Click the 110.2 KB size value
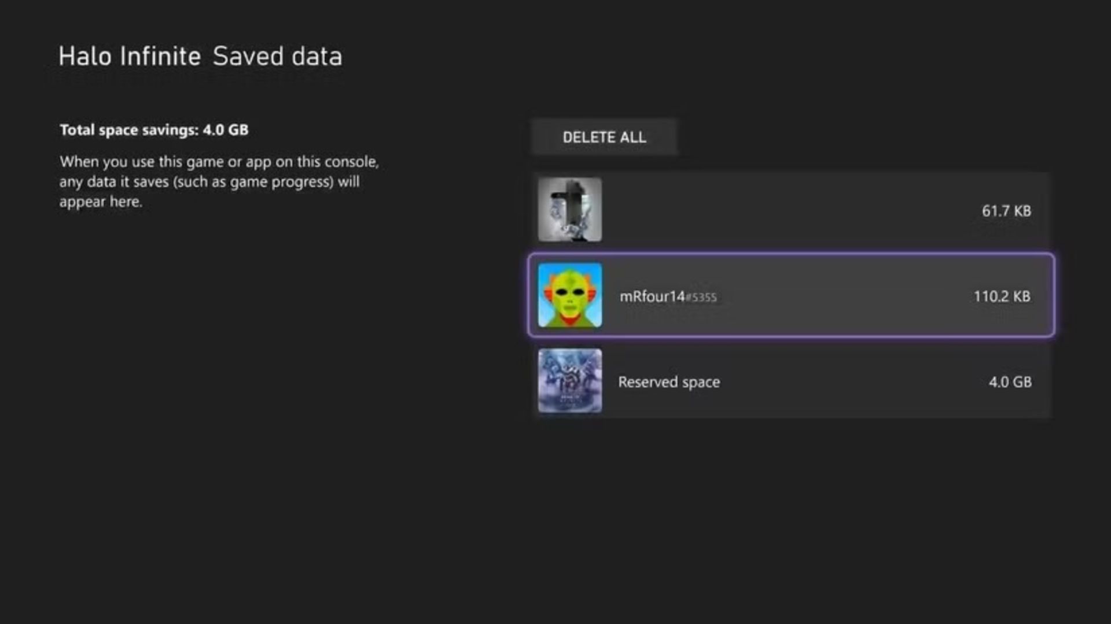The width and height of the screenshot is (1111, 624). [1002, 296]
